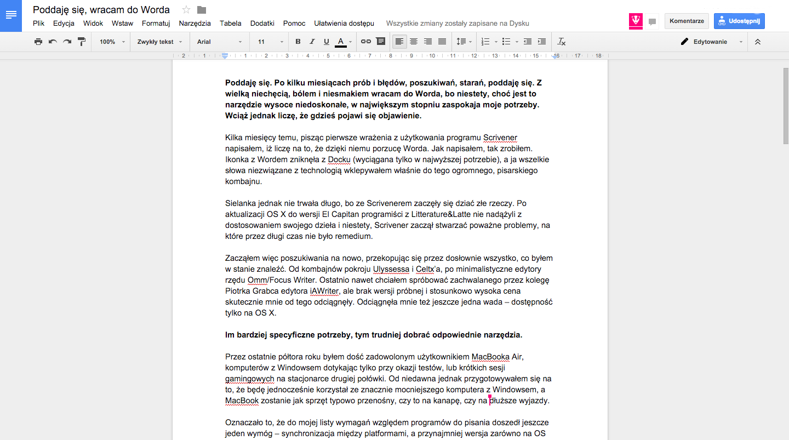Open the Wstaw menu
Image resolution: width=789 pixels, height=440 pixels.
[122, 24]
